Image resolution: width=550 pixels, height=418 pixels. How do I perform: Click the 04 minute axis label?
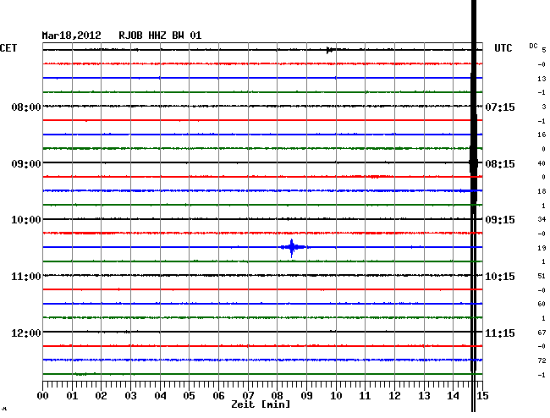(160, 396)
